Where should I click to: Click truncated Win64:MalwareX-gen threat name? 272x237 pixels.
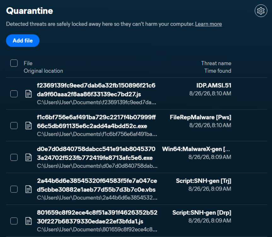click(196, 149)
